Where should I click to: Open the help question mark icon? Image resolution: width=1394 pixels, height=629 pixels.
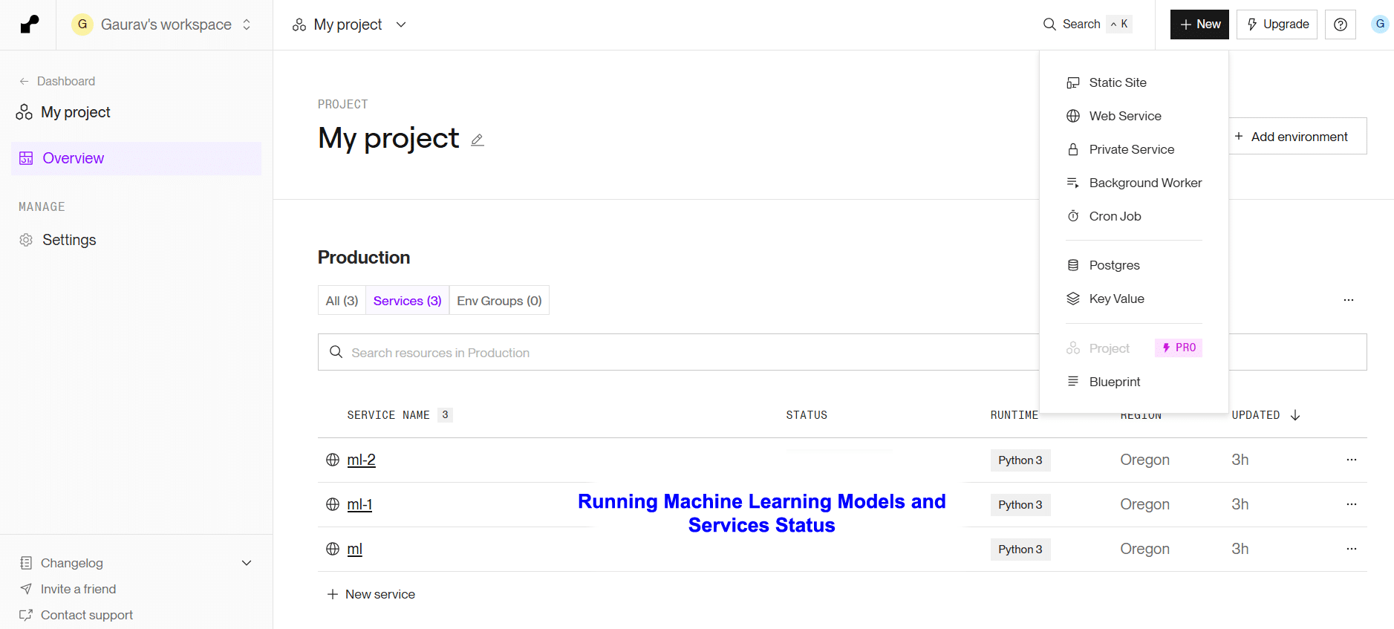click(x=1340, y=25)
